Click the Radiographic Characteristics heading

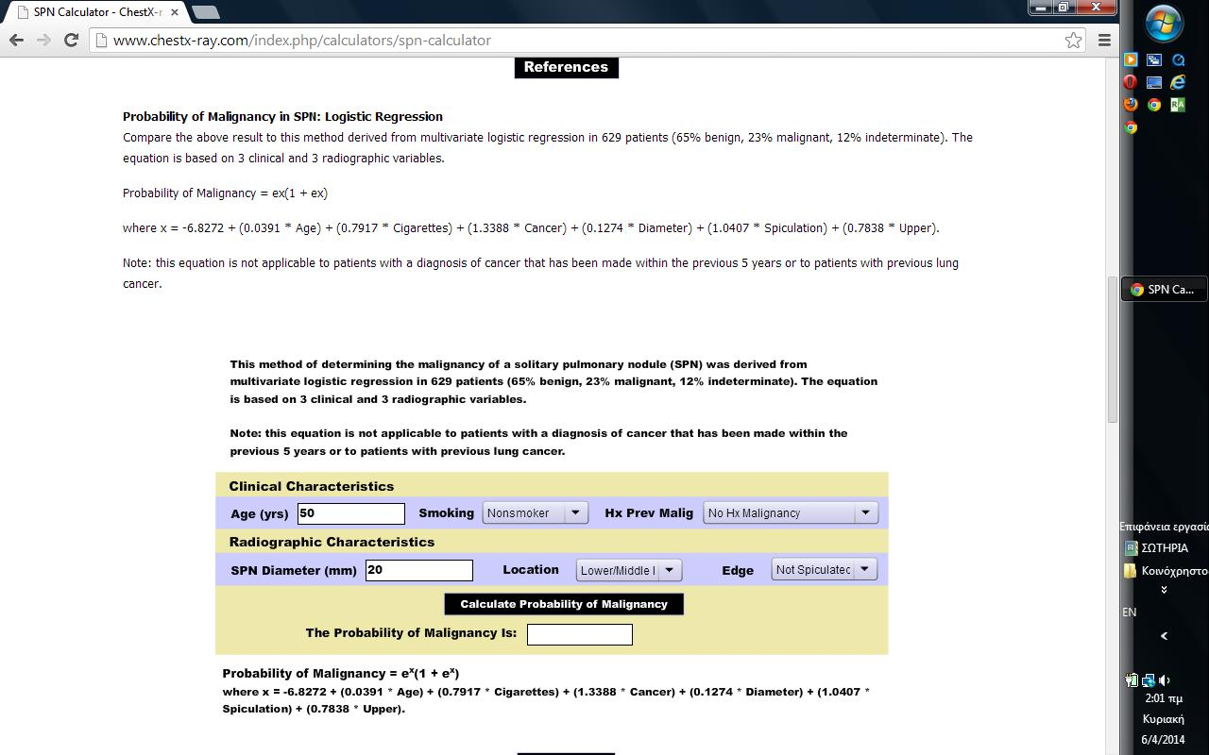[x=332, y=542]
